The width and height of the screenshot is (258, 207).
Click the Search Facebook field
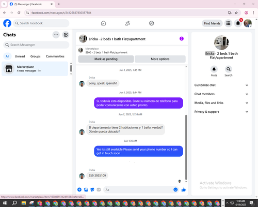[x=41, y=23]
